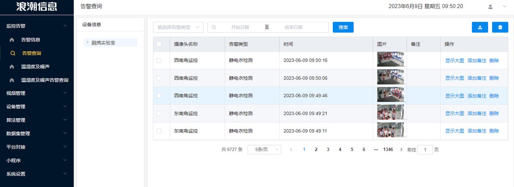Viewport: 514px width, 187px height.
Task: Expand the 融携实验室 tree node
Action: [x=87, y=42]
